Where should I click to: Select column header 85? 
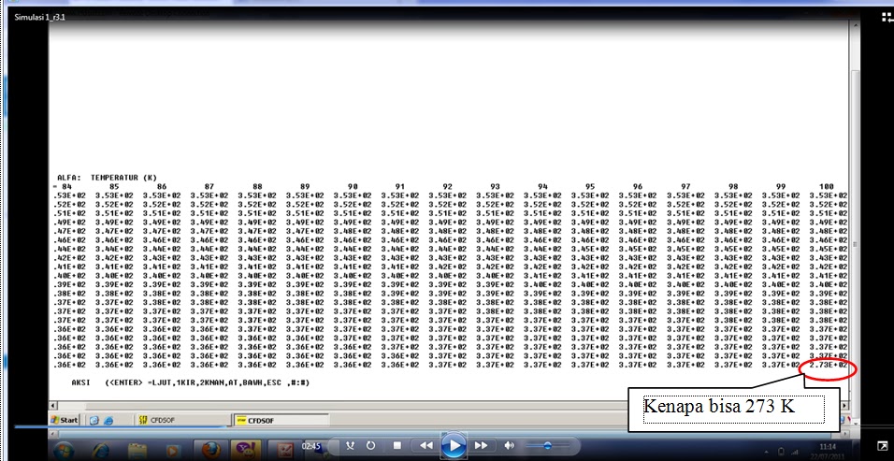(113, 186)
